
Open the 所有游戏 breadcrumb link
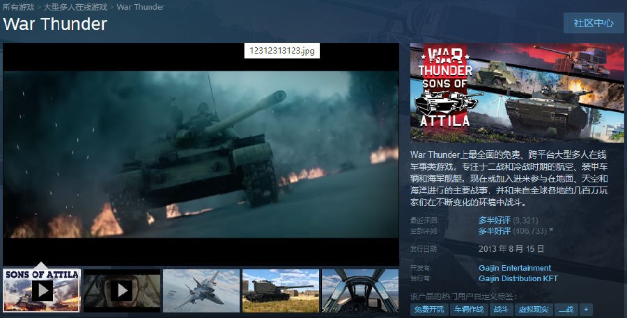click(18, 7)
